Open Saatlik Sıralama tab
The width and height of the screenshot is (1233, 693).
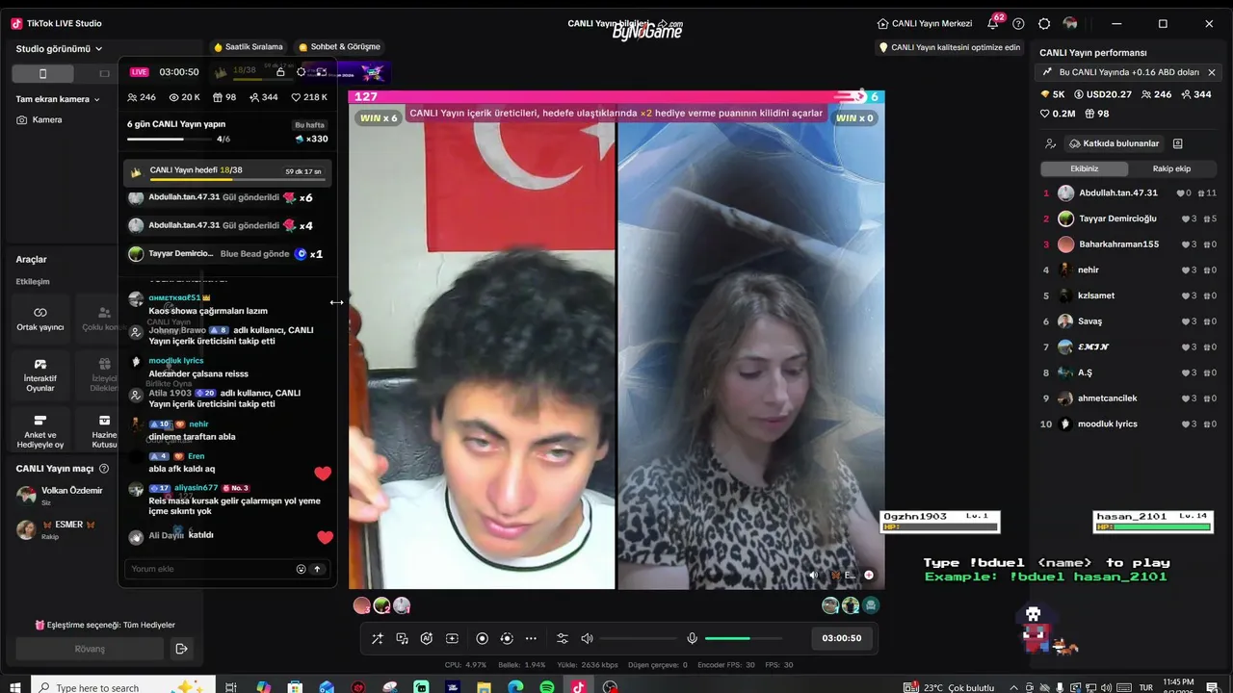pos(248,46)
